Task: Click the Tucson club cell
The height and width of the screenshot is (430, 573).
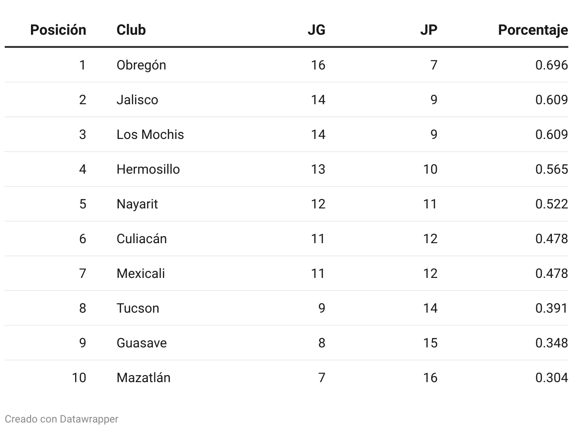Action: tap(138, 308)
